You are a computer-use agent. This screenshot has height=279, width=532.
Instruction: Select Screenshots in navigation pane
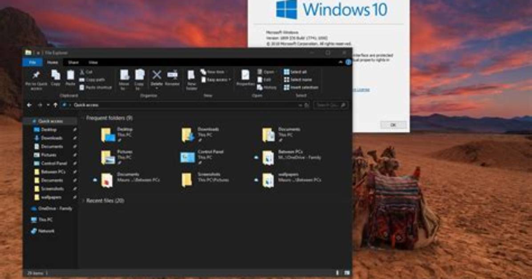tap(49, 189)
